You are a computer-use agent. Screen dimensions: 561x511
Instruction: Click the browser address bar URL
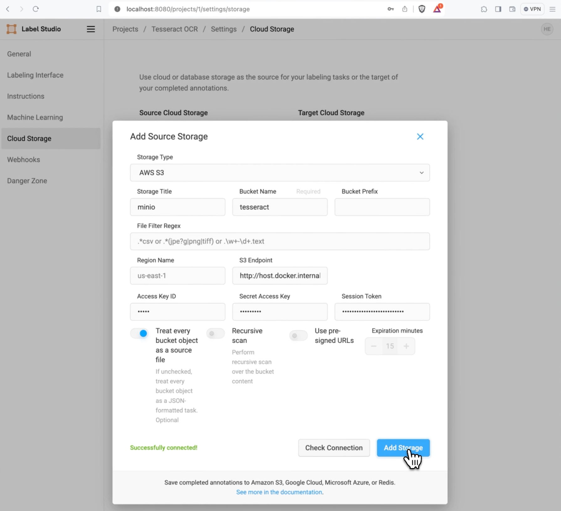[x=188, y=9]
